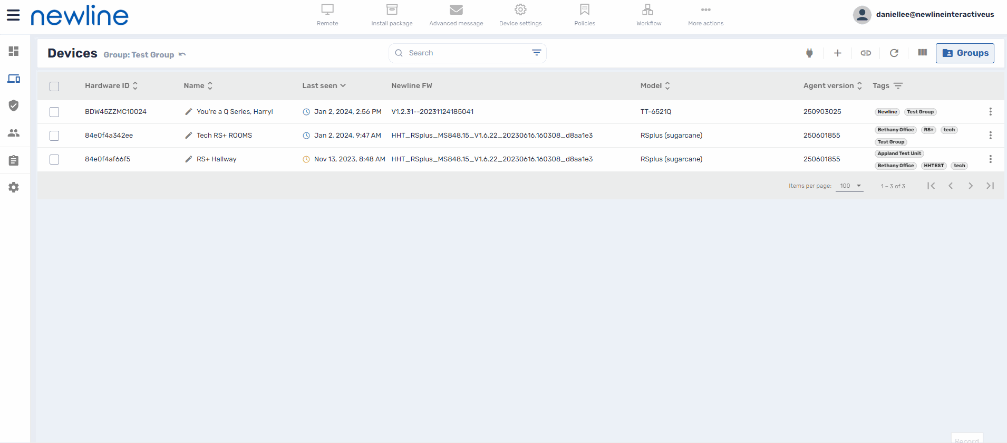The width and height of the screenshot is (1007, 443).
Task: Click hardware ID 84e0f4a342ee
Action: tap(109, 136)
